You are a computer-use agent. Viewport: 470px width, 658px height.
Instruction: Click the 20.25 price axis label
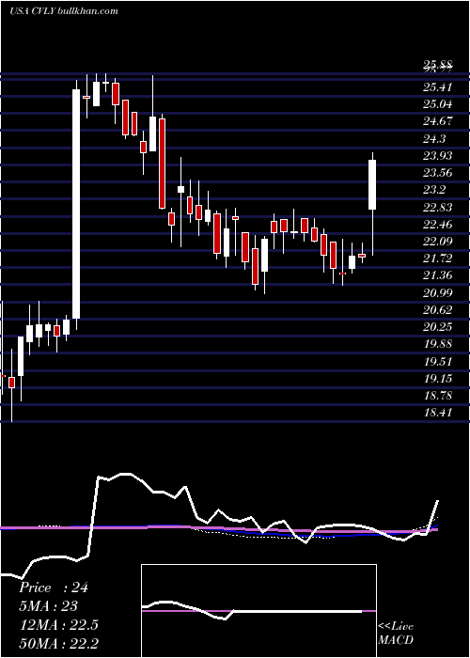pyautogui.click(x=437, y=327)
